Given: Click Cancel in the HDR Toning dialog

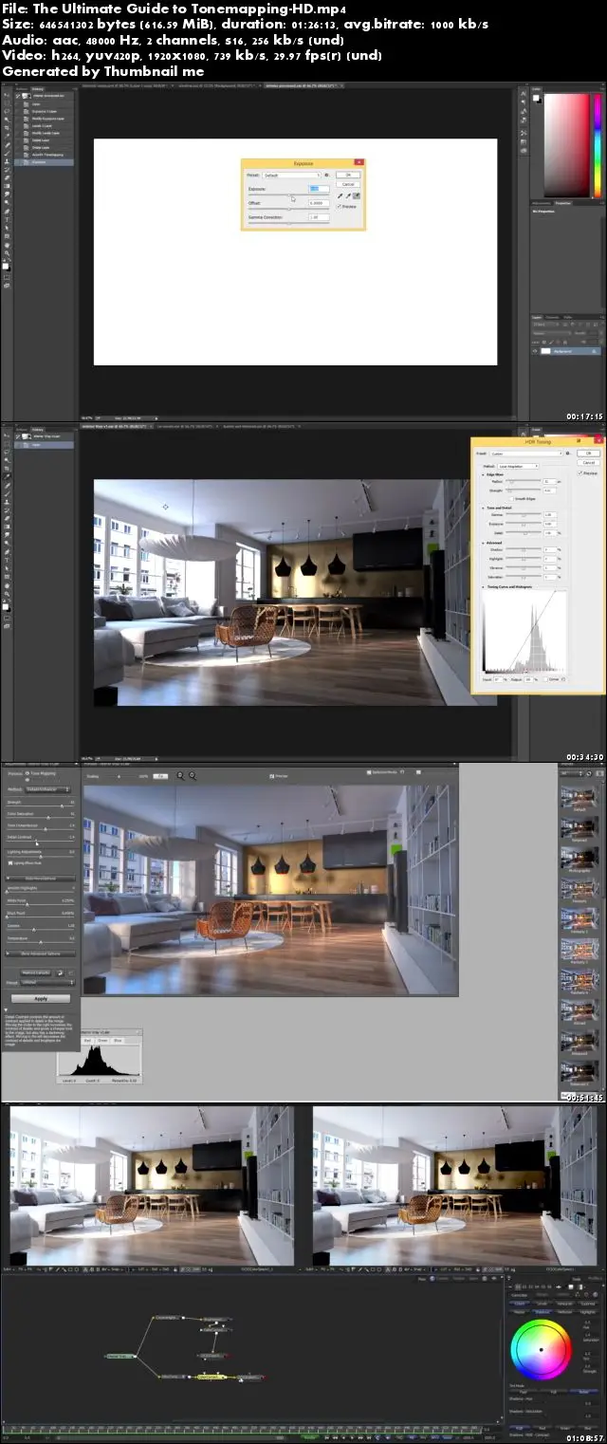Looking at the screenshot, I should pos(588,463).
